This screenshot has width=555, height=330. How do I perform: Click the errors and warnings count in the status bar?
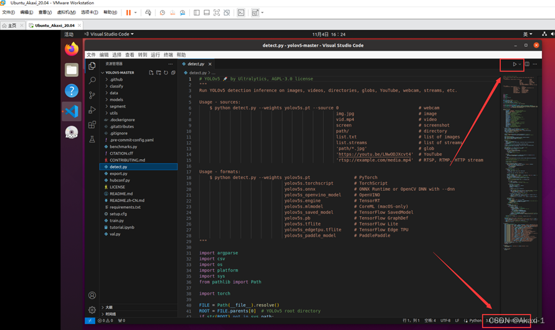pos(105,321)
